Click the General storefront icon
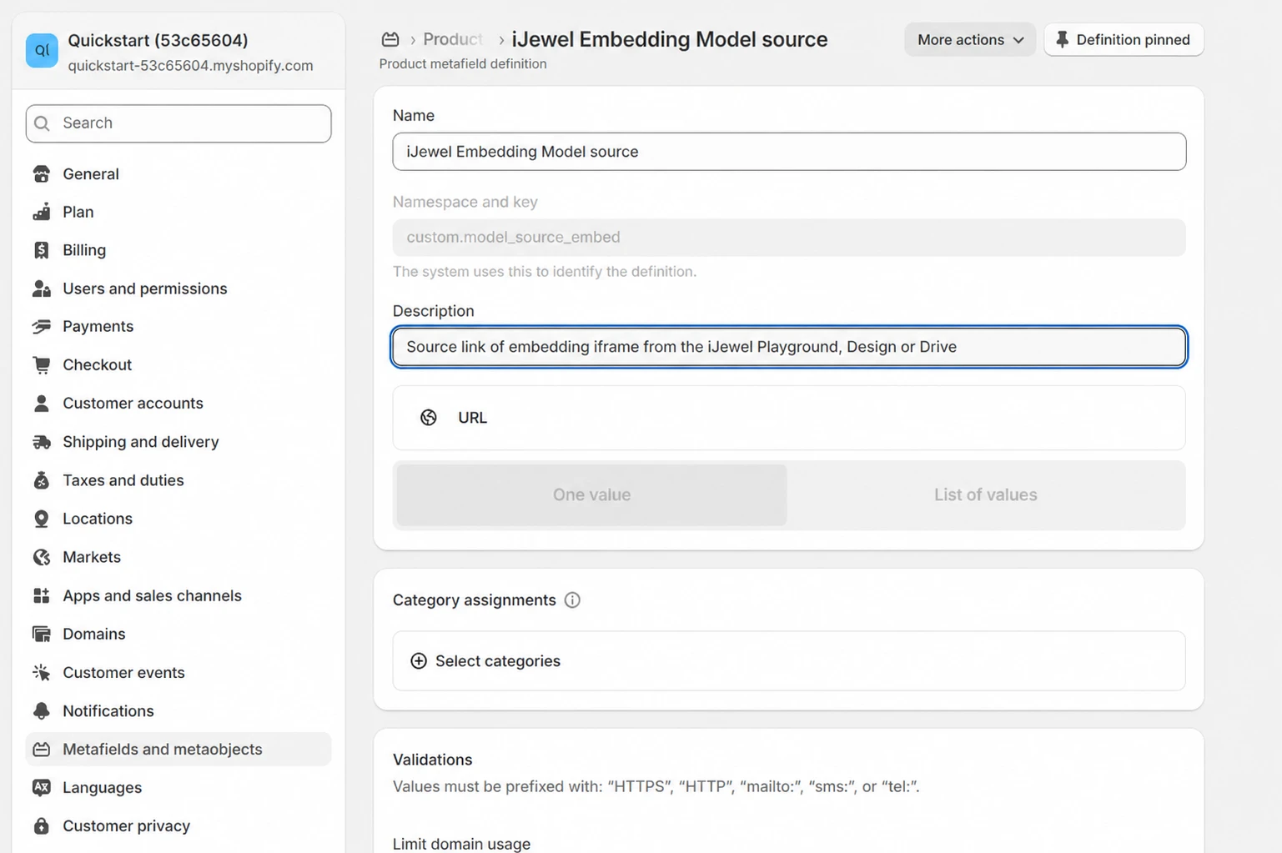This screenshot has width=1282, height=853. tap(41, 173)
